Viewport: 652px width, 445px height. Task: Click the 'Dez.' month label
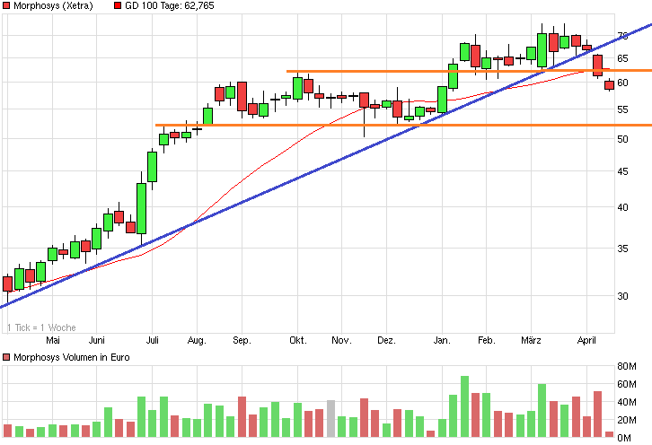coord(386,340)
